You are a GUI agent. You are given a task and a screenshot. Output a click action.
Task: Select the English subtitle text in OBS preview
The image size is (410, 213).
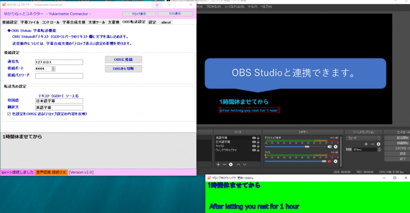click(249, 110)
